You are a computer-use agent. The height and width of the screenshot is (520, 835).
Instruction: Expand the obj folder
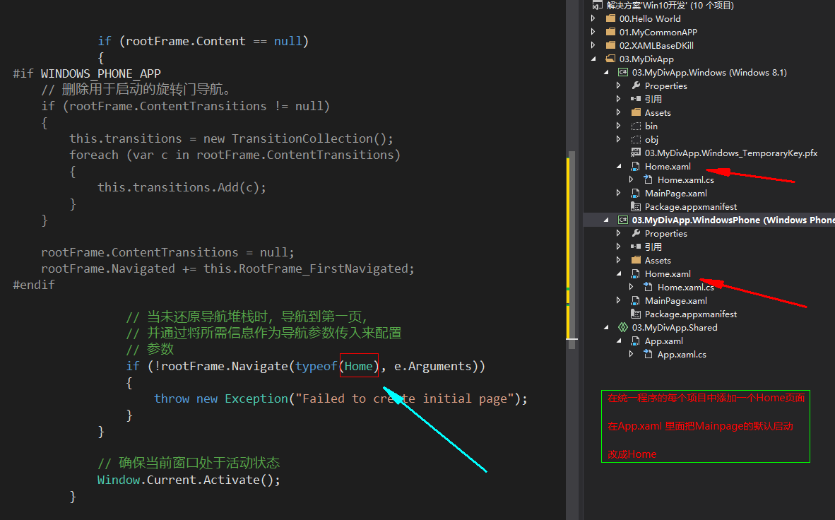tap(618, 139)
